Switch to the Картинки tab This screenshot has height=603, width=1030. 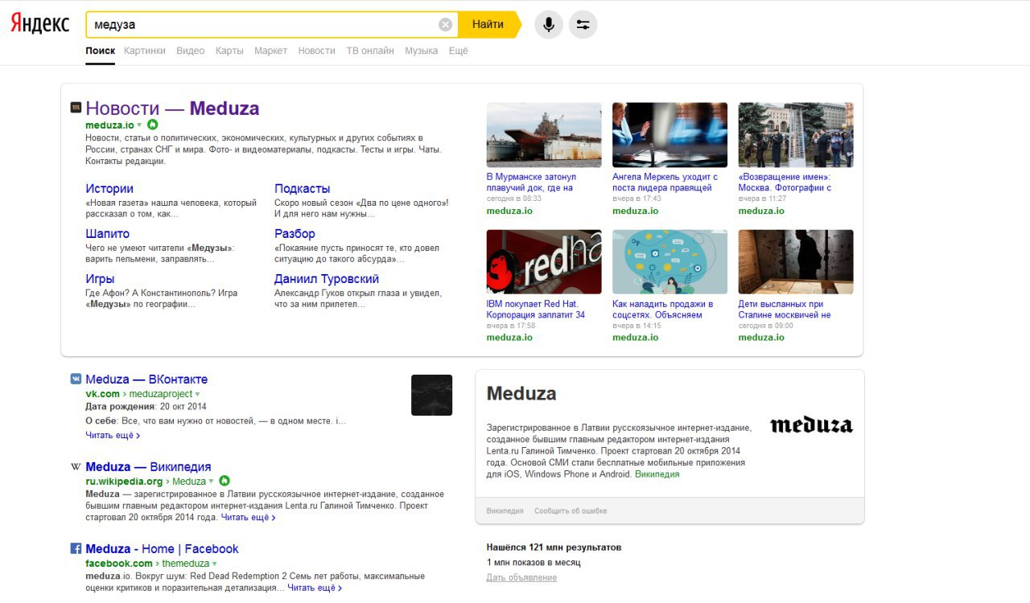pyautogui.click(x=145, y=51)
